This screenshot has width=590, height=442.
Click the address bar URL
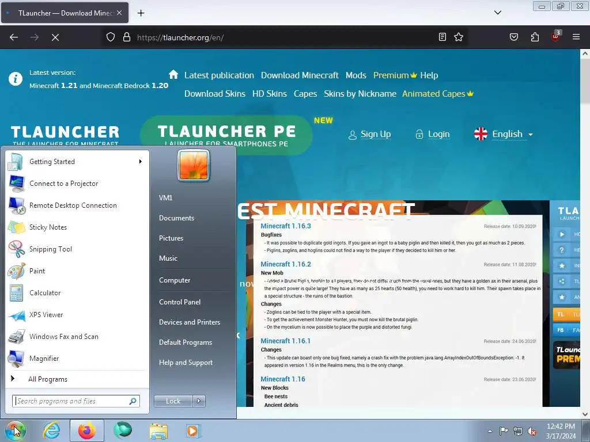pyautogui.click(x=180, y=37)
